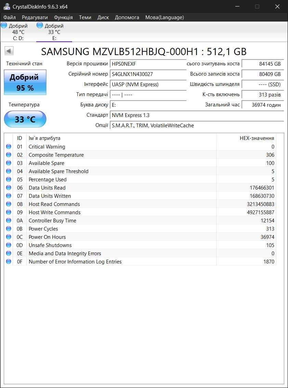Viewport: 288px width, 388px height.
Task: Click the interface field UASP (NVM Express)
Action: click(148, 85)
